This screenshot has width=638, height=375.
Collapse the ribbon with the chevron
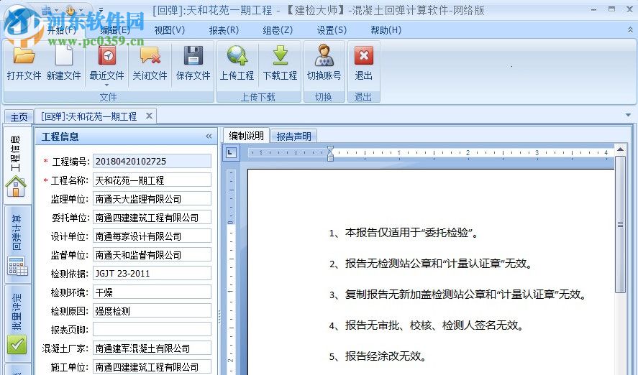point(630,30)
